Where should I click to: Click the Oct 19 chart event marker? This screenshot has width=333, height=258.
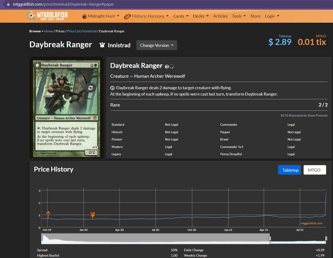(x=48, y=214)
